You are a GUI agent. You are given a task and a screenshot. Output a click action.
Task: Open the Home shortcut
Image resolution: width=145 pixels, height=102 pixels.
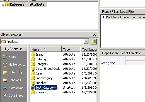(9, 57)
